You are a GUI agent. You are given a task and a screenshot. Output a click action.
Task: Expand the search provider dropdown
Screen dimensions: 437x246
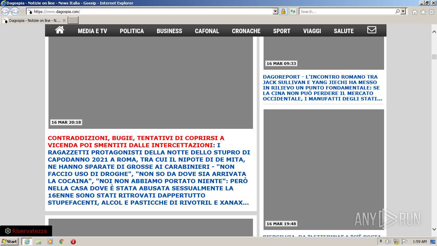(403, 11)
